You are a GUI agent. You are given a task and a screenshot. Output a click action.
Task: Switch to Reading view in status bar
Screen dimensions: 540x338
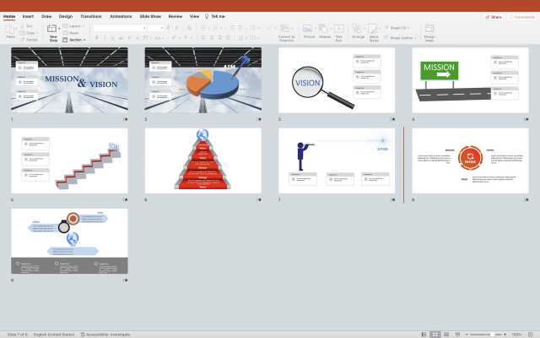coord(446,334)
